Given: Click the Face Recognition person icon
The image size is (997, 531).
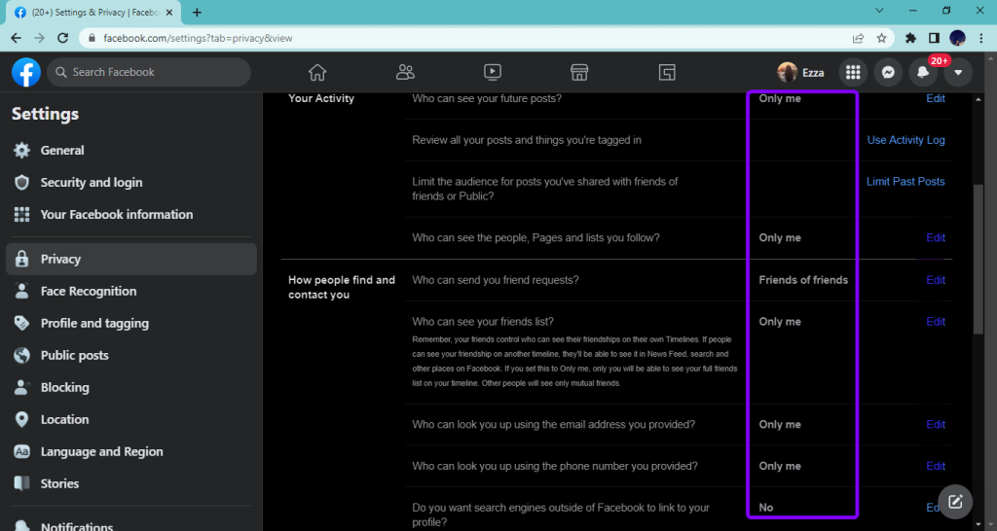Looking at the screenshot, I should pyautogui.click(x=22, y=291).
